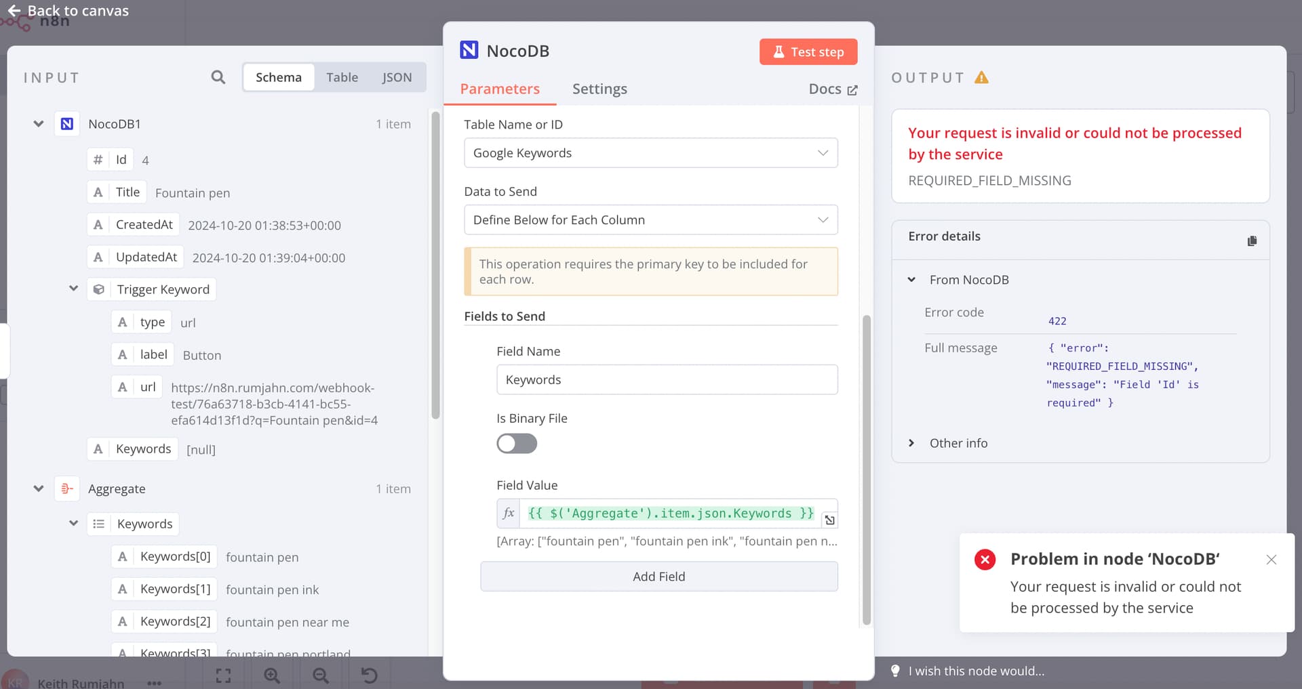
Task: Click the parameters panel scrollbar
Action: click(866, 470)
